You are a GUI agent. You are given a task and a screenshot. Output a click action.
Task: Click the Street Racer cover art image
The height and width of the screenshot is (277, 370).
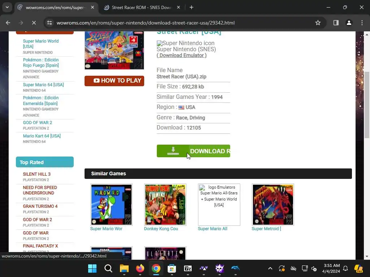click(x=114, y=50)
